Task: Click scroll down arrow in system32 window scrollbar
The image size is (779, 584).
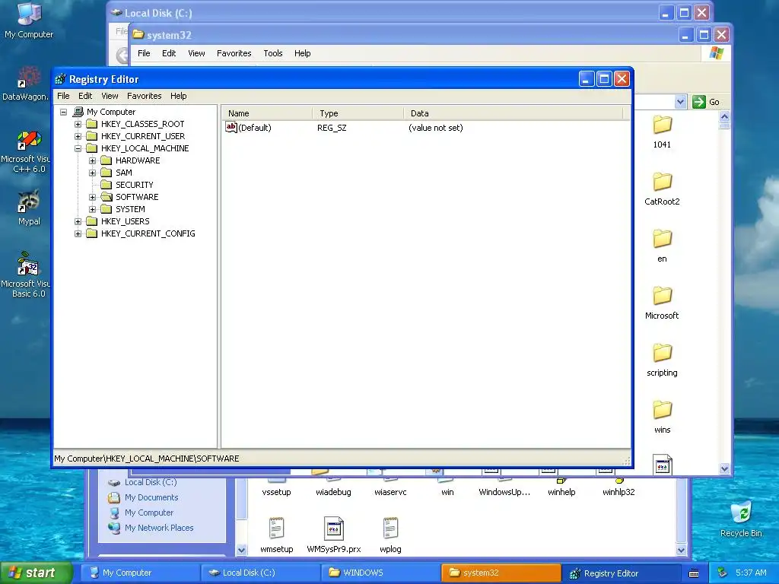Action: coord(724,468)
